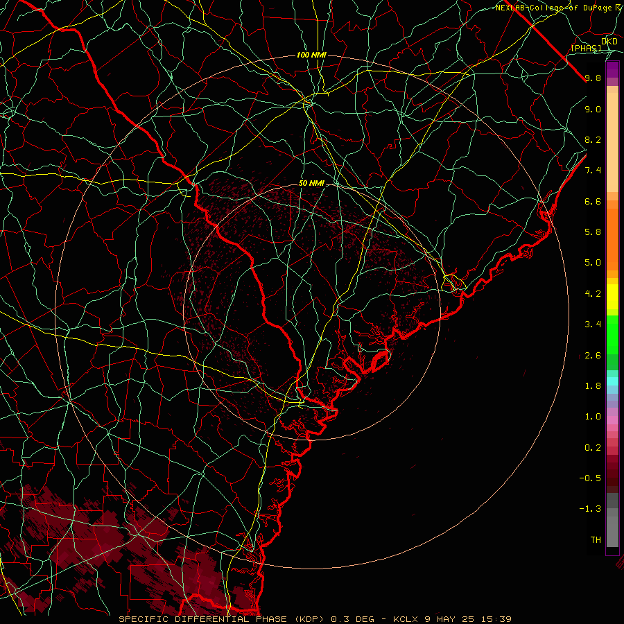Click the 7.4 value on the scale
The width and height of the screenshot is (624, 624).
593,171
